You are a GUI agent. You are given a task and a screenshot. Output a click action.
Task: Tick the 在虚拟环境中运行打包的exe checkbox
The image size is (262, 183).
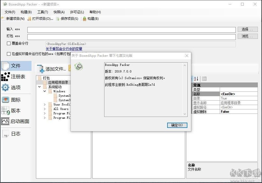click(9, 54)
